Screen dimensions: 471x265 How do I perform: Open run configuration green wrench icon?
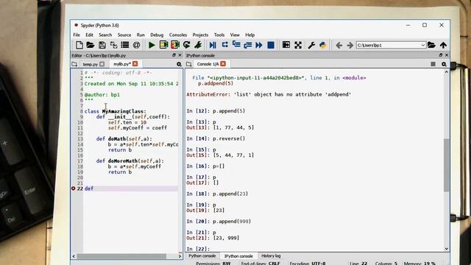(198, 45)
